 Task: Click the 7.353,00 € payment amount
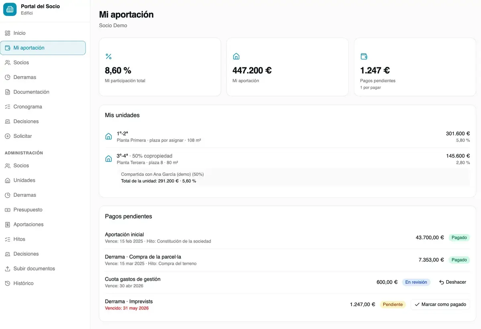[431, 260]
